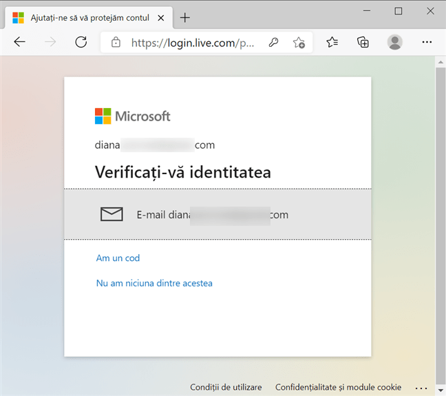Click the scrollbar down arrow
This screenshot has height=396, width=446.
[440, 390]
